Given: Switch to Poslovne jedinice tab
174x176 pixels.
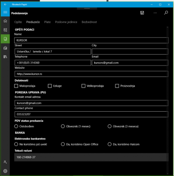Looking at the screenshot, I should [66, 22].
